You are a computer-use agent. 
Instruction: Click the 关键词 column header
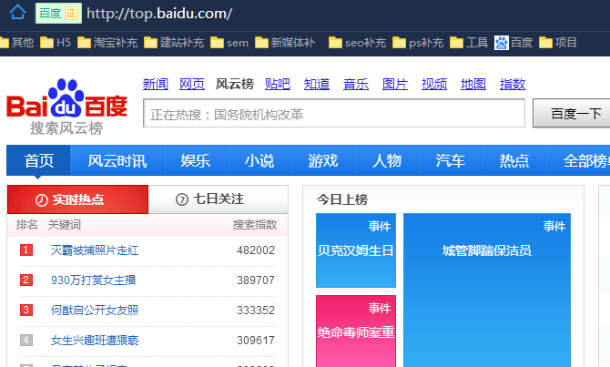pos(65,225)
